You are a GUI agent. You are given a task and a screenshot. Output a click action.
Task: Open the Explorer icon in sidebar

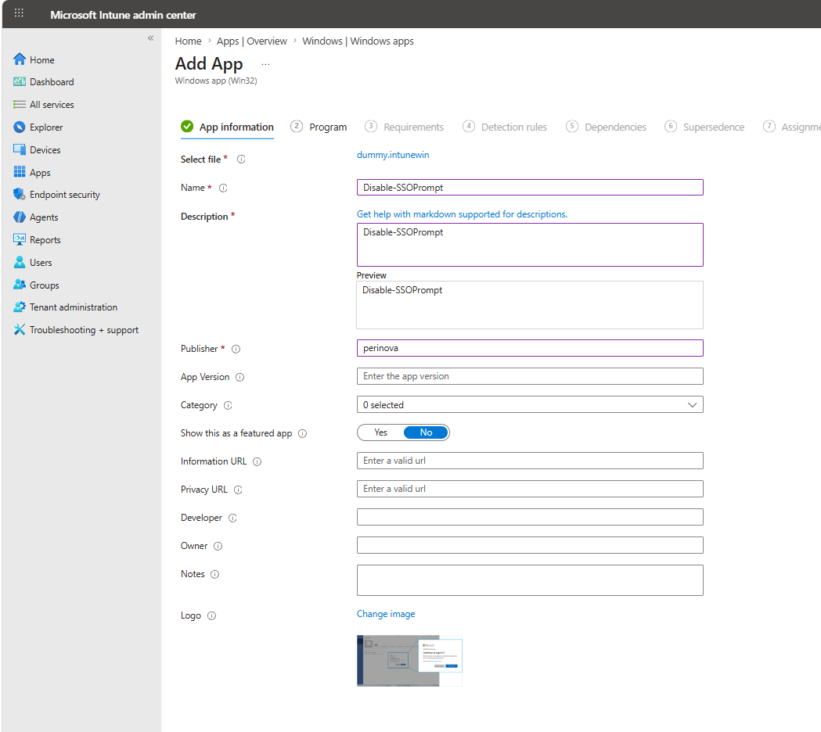click(x=20, y=127)
